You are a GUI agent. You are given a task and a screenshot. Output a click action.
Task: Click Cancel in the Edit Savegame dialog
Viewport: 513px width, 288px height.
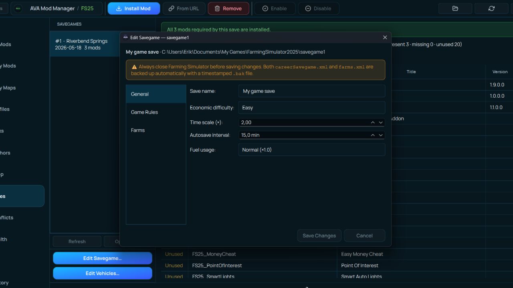[364, 236]
